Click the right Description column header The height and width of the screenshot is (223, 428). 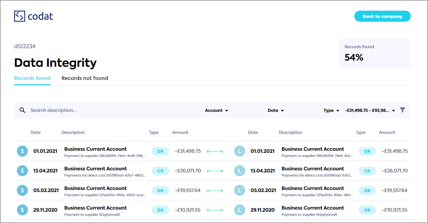tap(291, 132)
